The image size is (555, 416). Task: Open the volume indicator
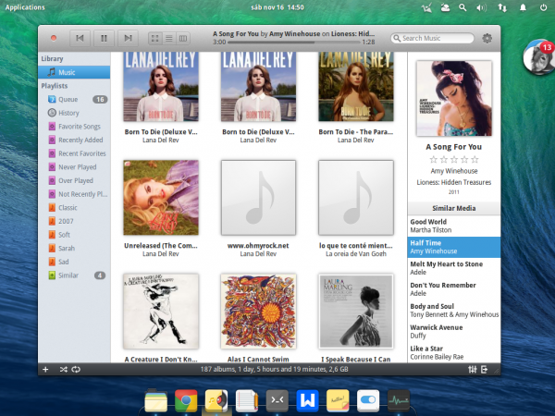pos(481,7)
